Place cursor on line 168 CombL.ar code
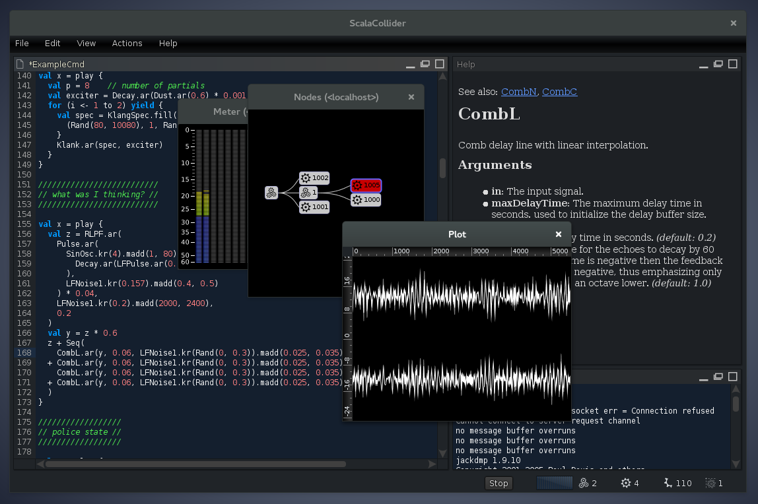758x504 pixels. (x=199, y=353)
